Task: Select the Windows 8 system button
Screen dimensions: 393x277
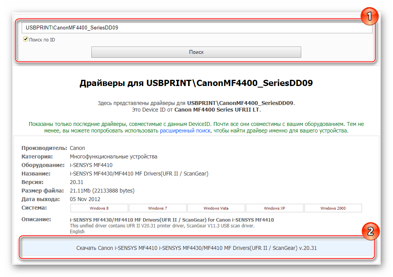Action: click(x=99, y=208)
